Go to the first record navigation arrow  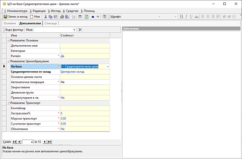click(14, 142)
